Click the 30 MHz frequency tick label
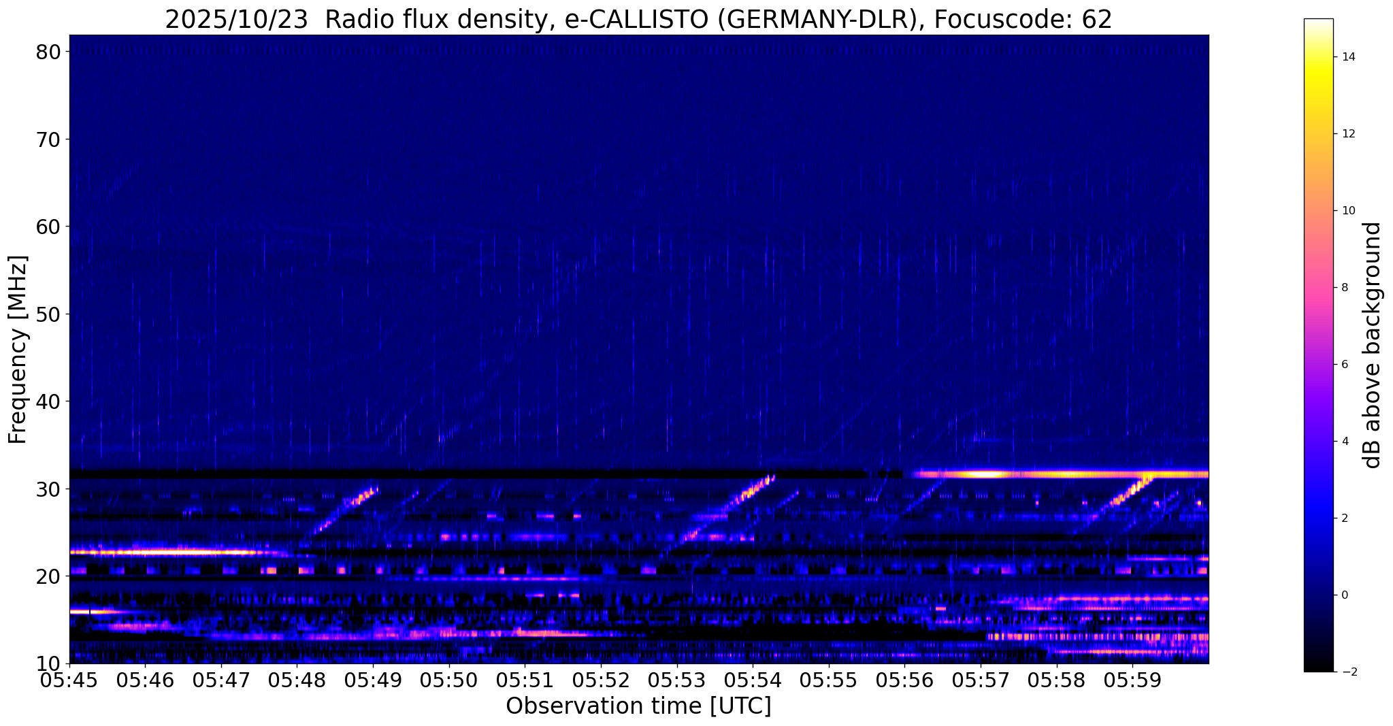Image resolution: width=1393 pixels, height=726 pixels. 49,489
